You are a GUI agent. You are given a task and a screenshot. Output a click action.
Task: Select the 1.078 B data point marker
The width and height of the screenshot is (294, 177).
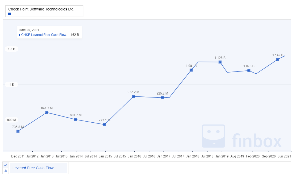(249, 70)
